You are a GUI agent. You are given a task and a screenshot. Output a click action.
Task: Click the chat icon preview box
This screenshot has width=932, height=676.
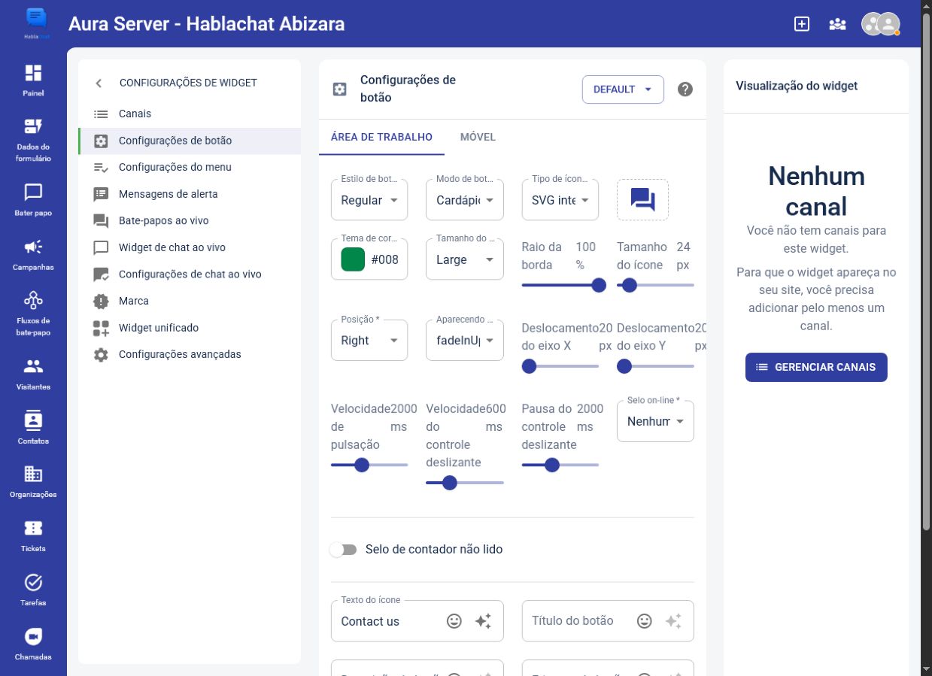click(642, 199)
